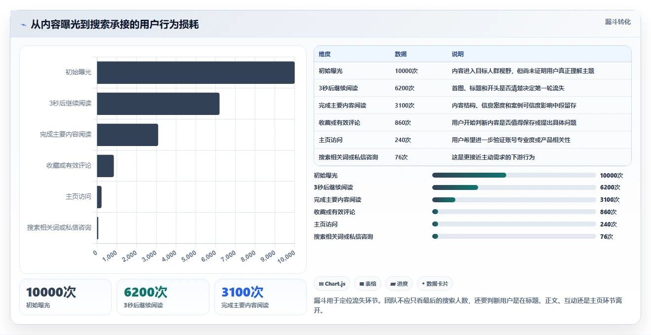The width and height of the screenshot is (651, 335).
Task: Click the 初始曝光 y-axis label
Action: coord(79,73)
